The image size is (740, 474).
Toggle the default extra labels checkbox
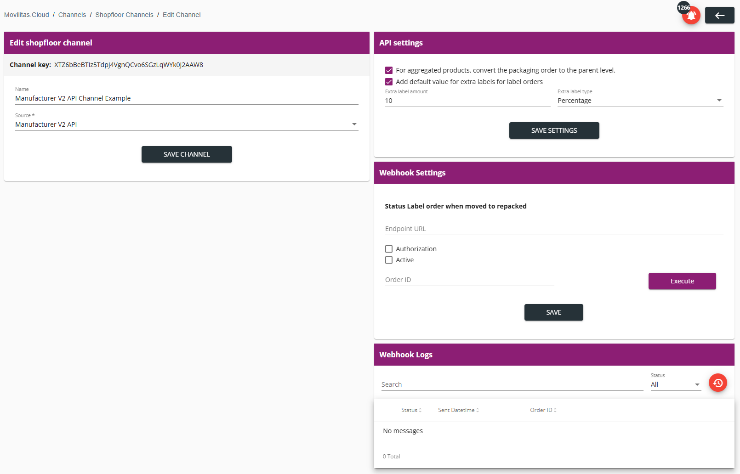tap(389, 82)
